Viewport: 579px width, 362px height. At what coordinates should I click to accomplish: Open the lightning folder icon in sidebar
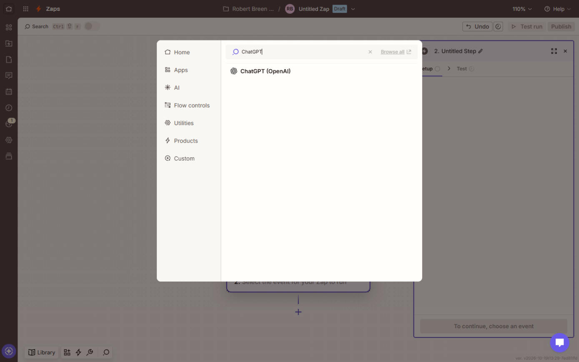[9, 43]
